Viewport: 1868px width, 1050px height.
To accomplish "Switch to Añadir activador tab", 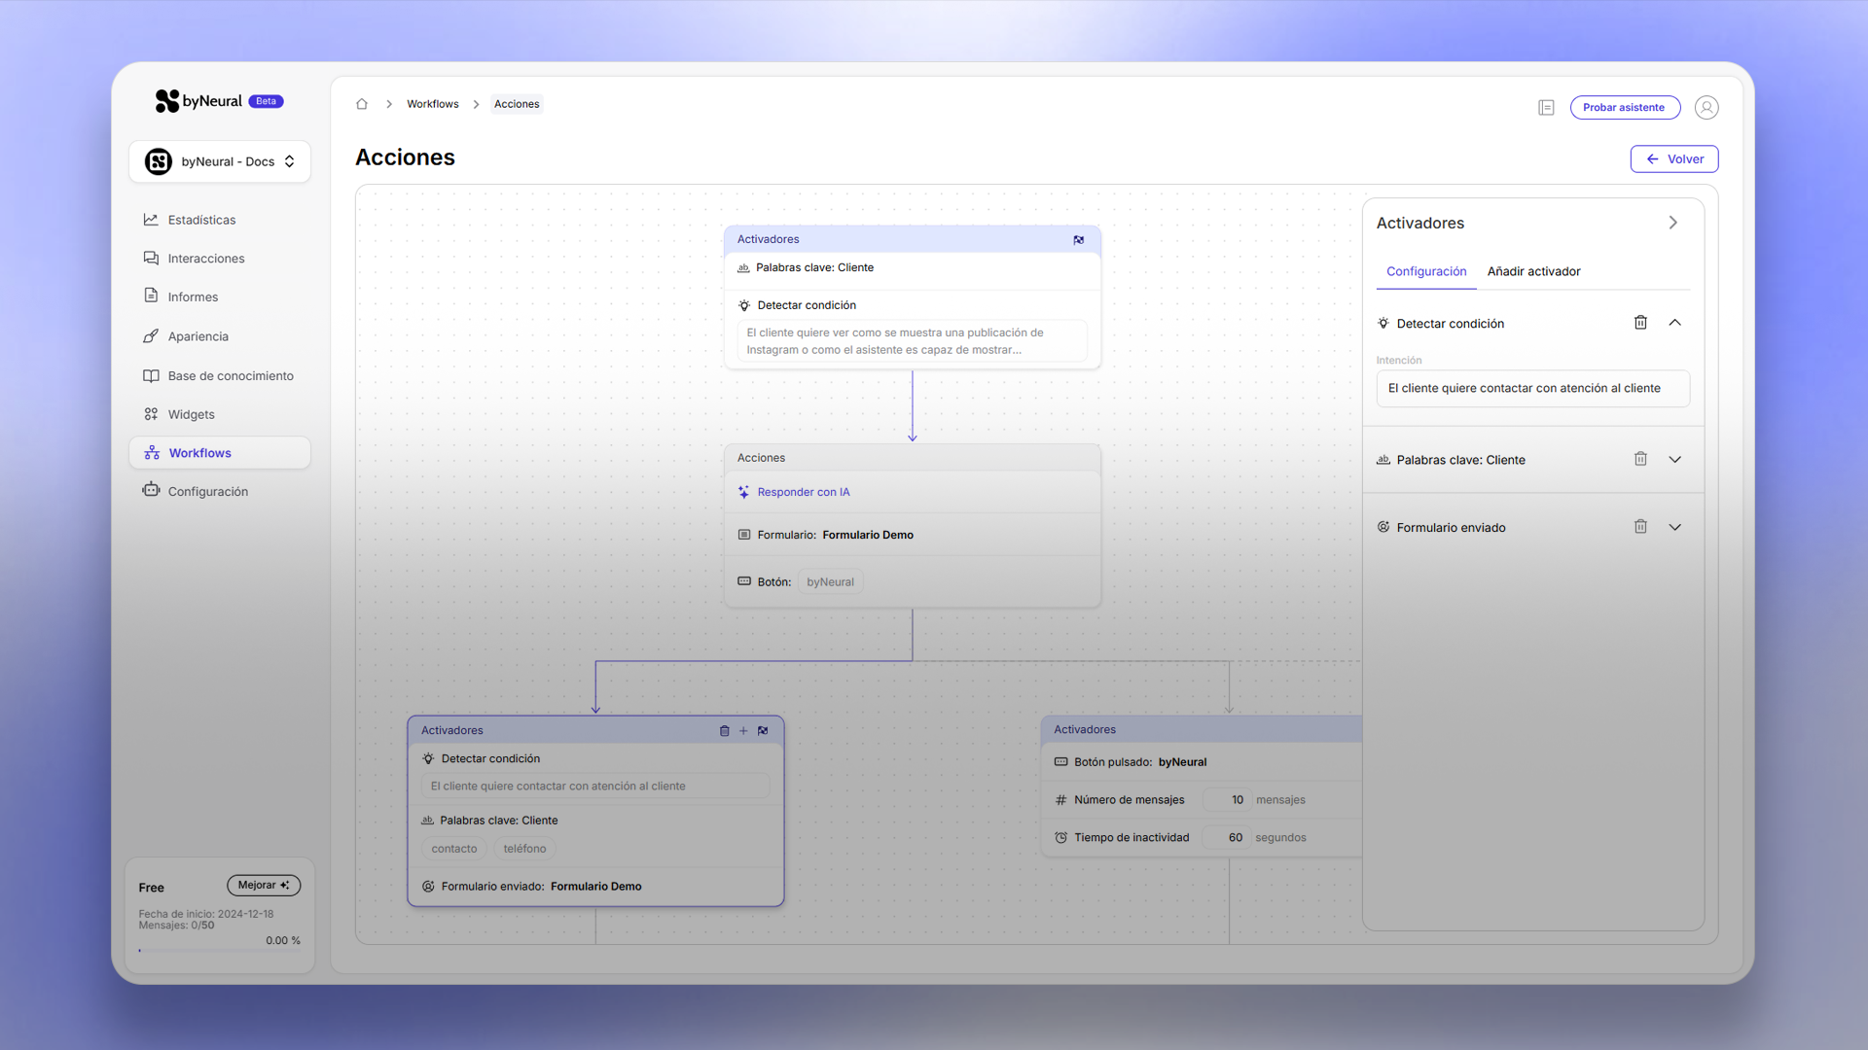I will click(1533, 271).
